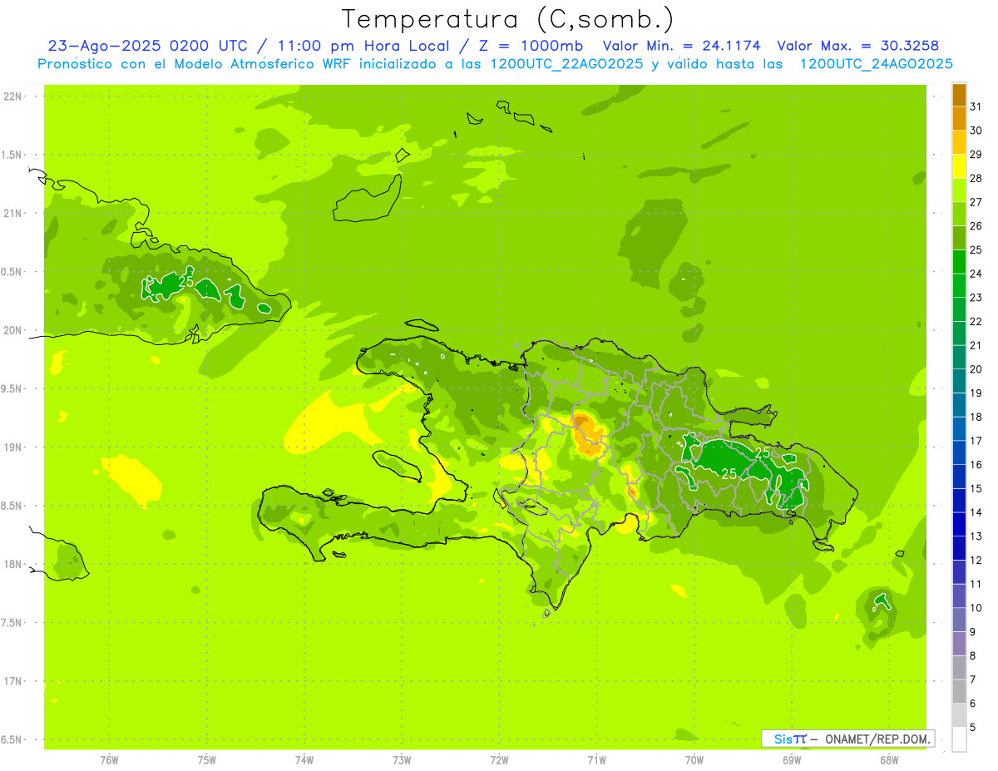Click the '70W' longitude axis label
Viewport: 998px width, 771px height.
tap(694, 760)
